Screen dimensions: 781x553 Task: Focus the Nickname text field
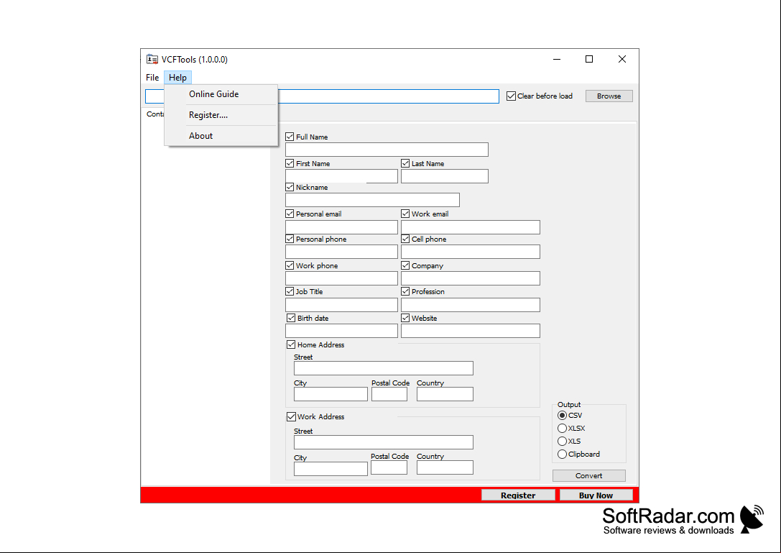pyautogui.click(x=372, y=200)
